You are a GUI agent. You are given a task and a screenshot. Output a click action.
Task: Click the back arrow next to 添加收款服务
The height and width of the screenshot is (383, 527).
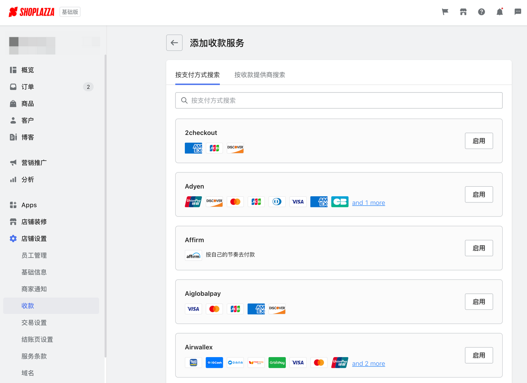[174, 43]
